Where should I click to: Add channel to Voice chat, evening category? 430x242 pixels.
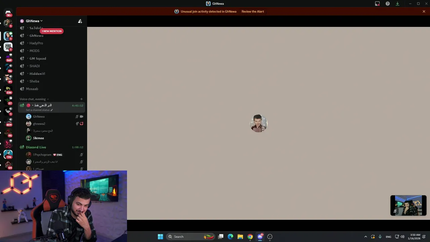pyautogui.click(x=81, y=99)
